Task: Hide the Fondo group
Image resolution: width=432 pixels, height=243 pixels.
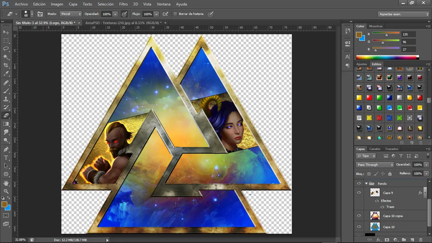Action: [x=359, y=184]
